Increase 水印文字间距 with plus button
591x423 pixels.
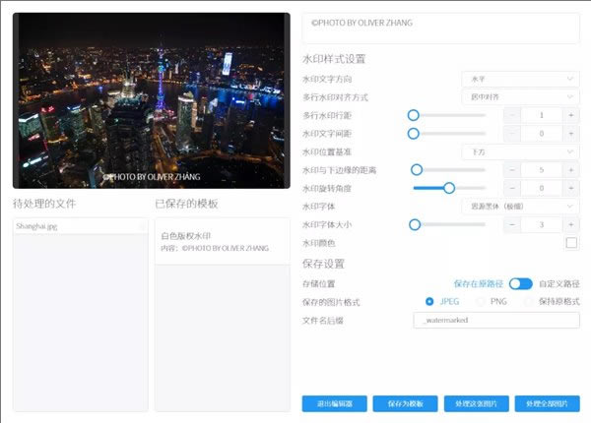[x=571, y=134]
